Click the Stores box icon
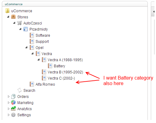 click(x=13, y=17)
